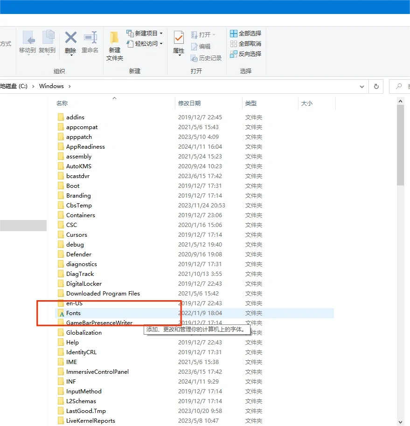Click 全部选择 (Select all) option
The width and height of the screenshot is (410, 426).
pyautogui.click(x=245, y=34)
